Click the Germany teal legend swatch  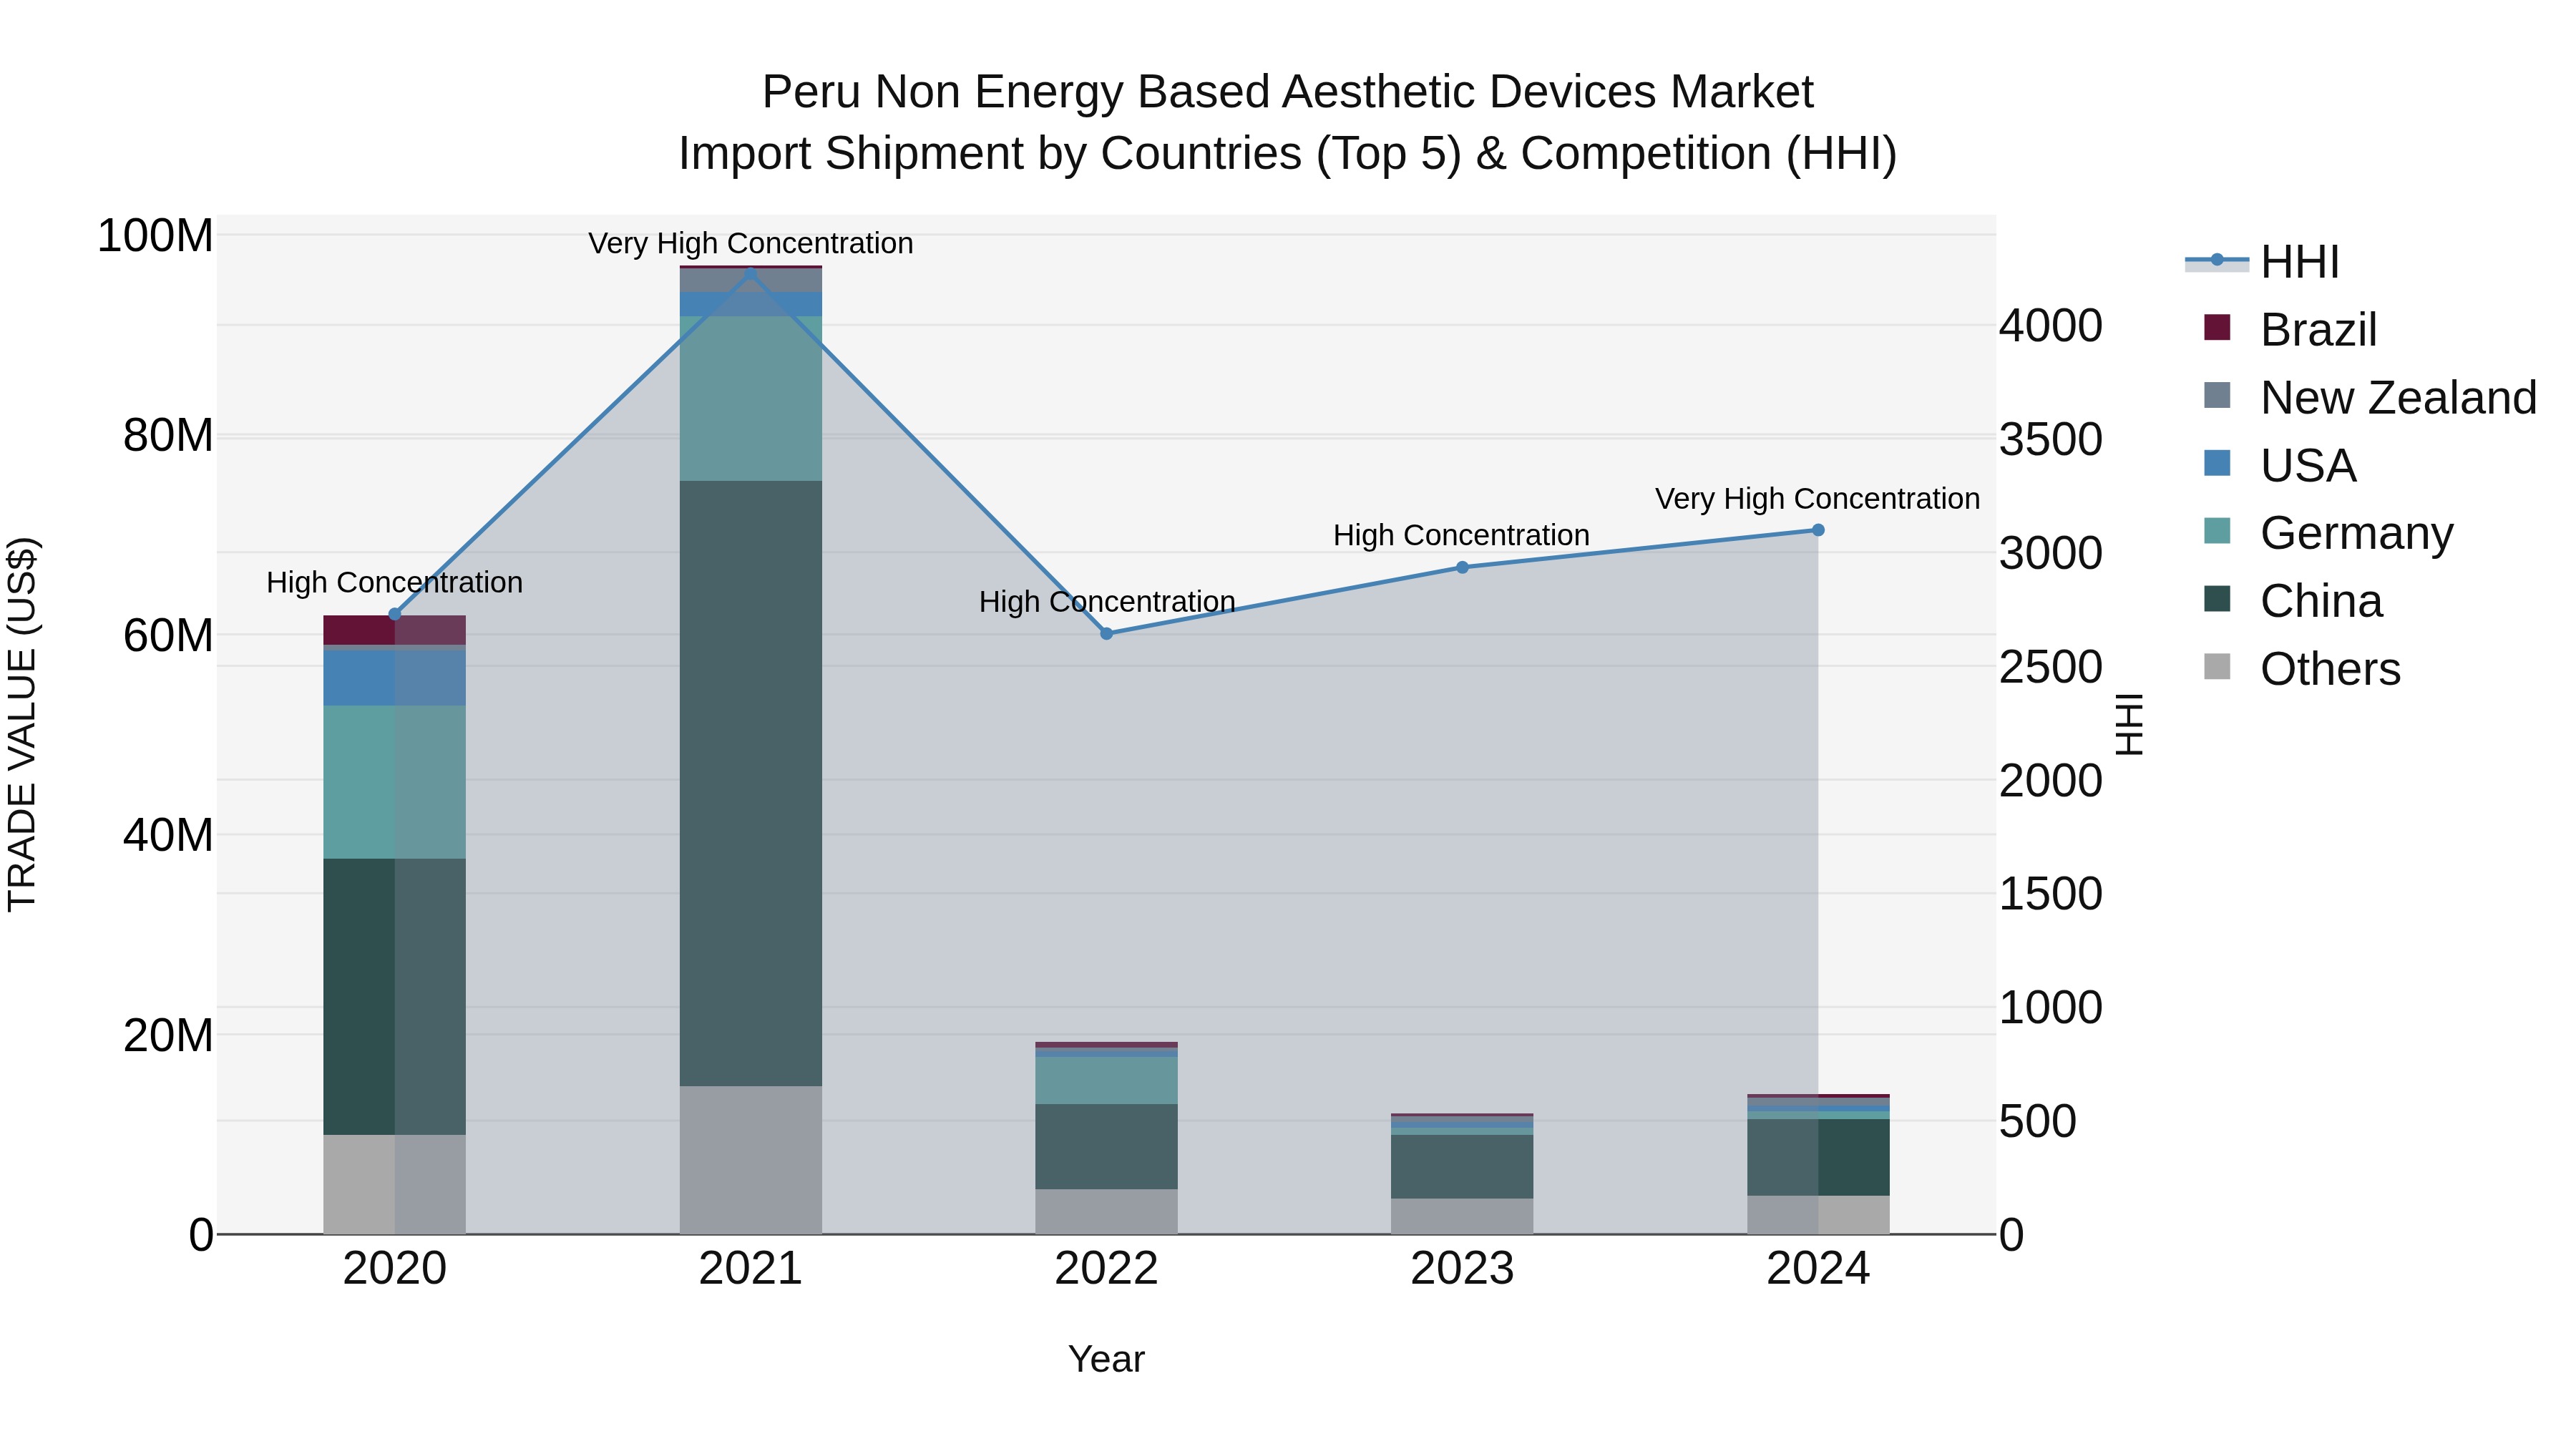(2217, 531)
